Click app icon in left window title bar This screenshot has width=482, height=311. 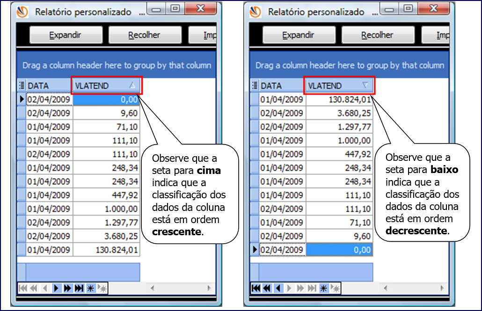[x=22, y=12]
